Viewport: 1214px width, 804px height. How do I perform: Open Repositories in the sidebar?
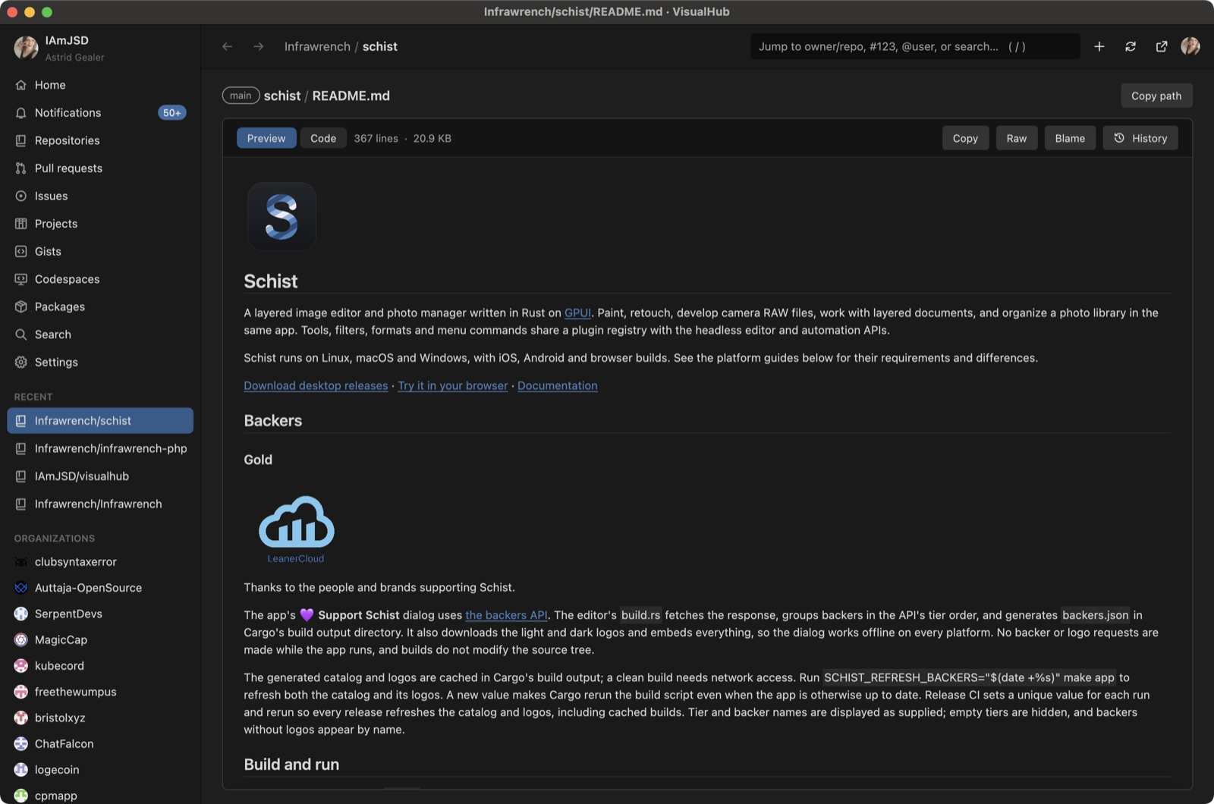point(100,140)
